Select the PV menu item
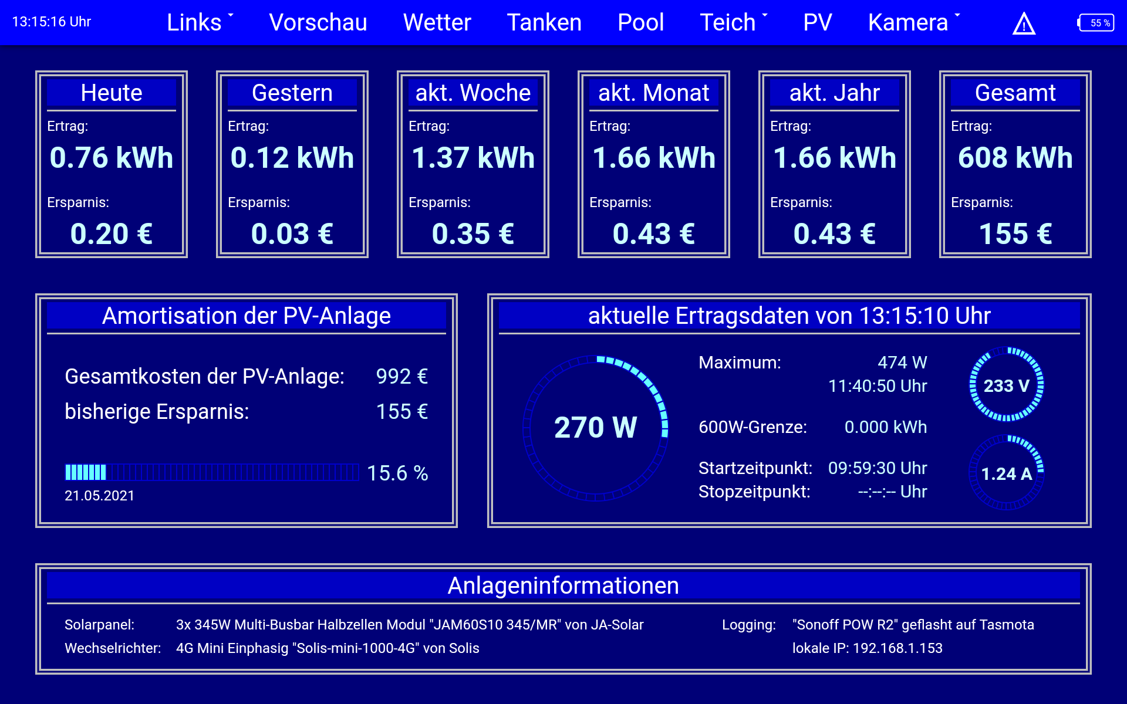This screenshot has width=1127, height=704. [x=817, y=22]
